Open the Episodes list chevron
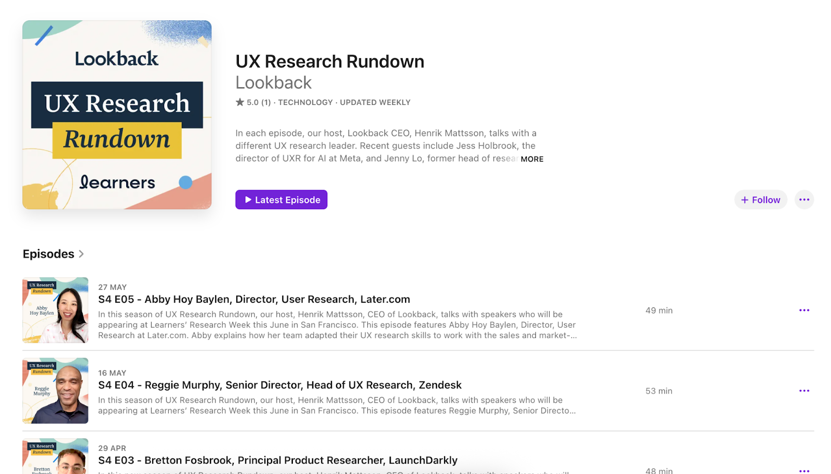 coord(81,254)
